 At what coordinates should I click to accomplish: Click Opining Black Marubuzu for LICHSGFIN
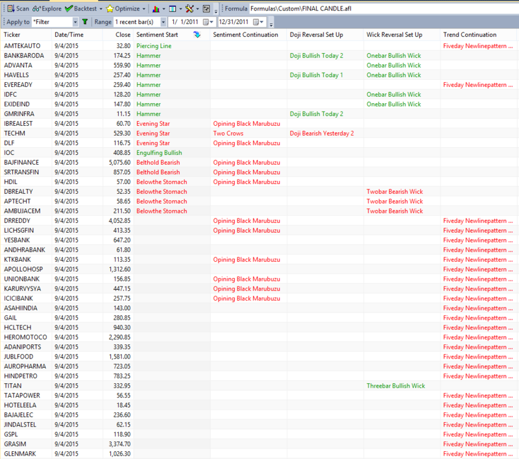coord(247,231)
